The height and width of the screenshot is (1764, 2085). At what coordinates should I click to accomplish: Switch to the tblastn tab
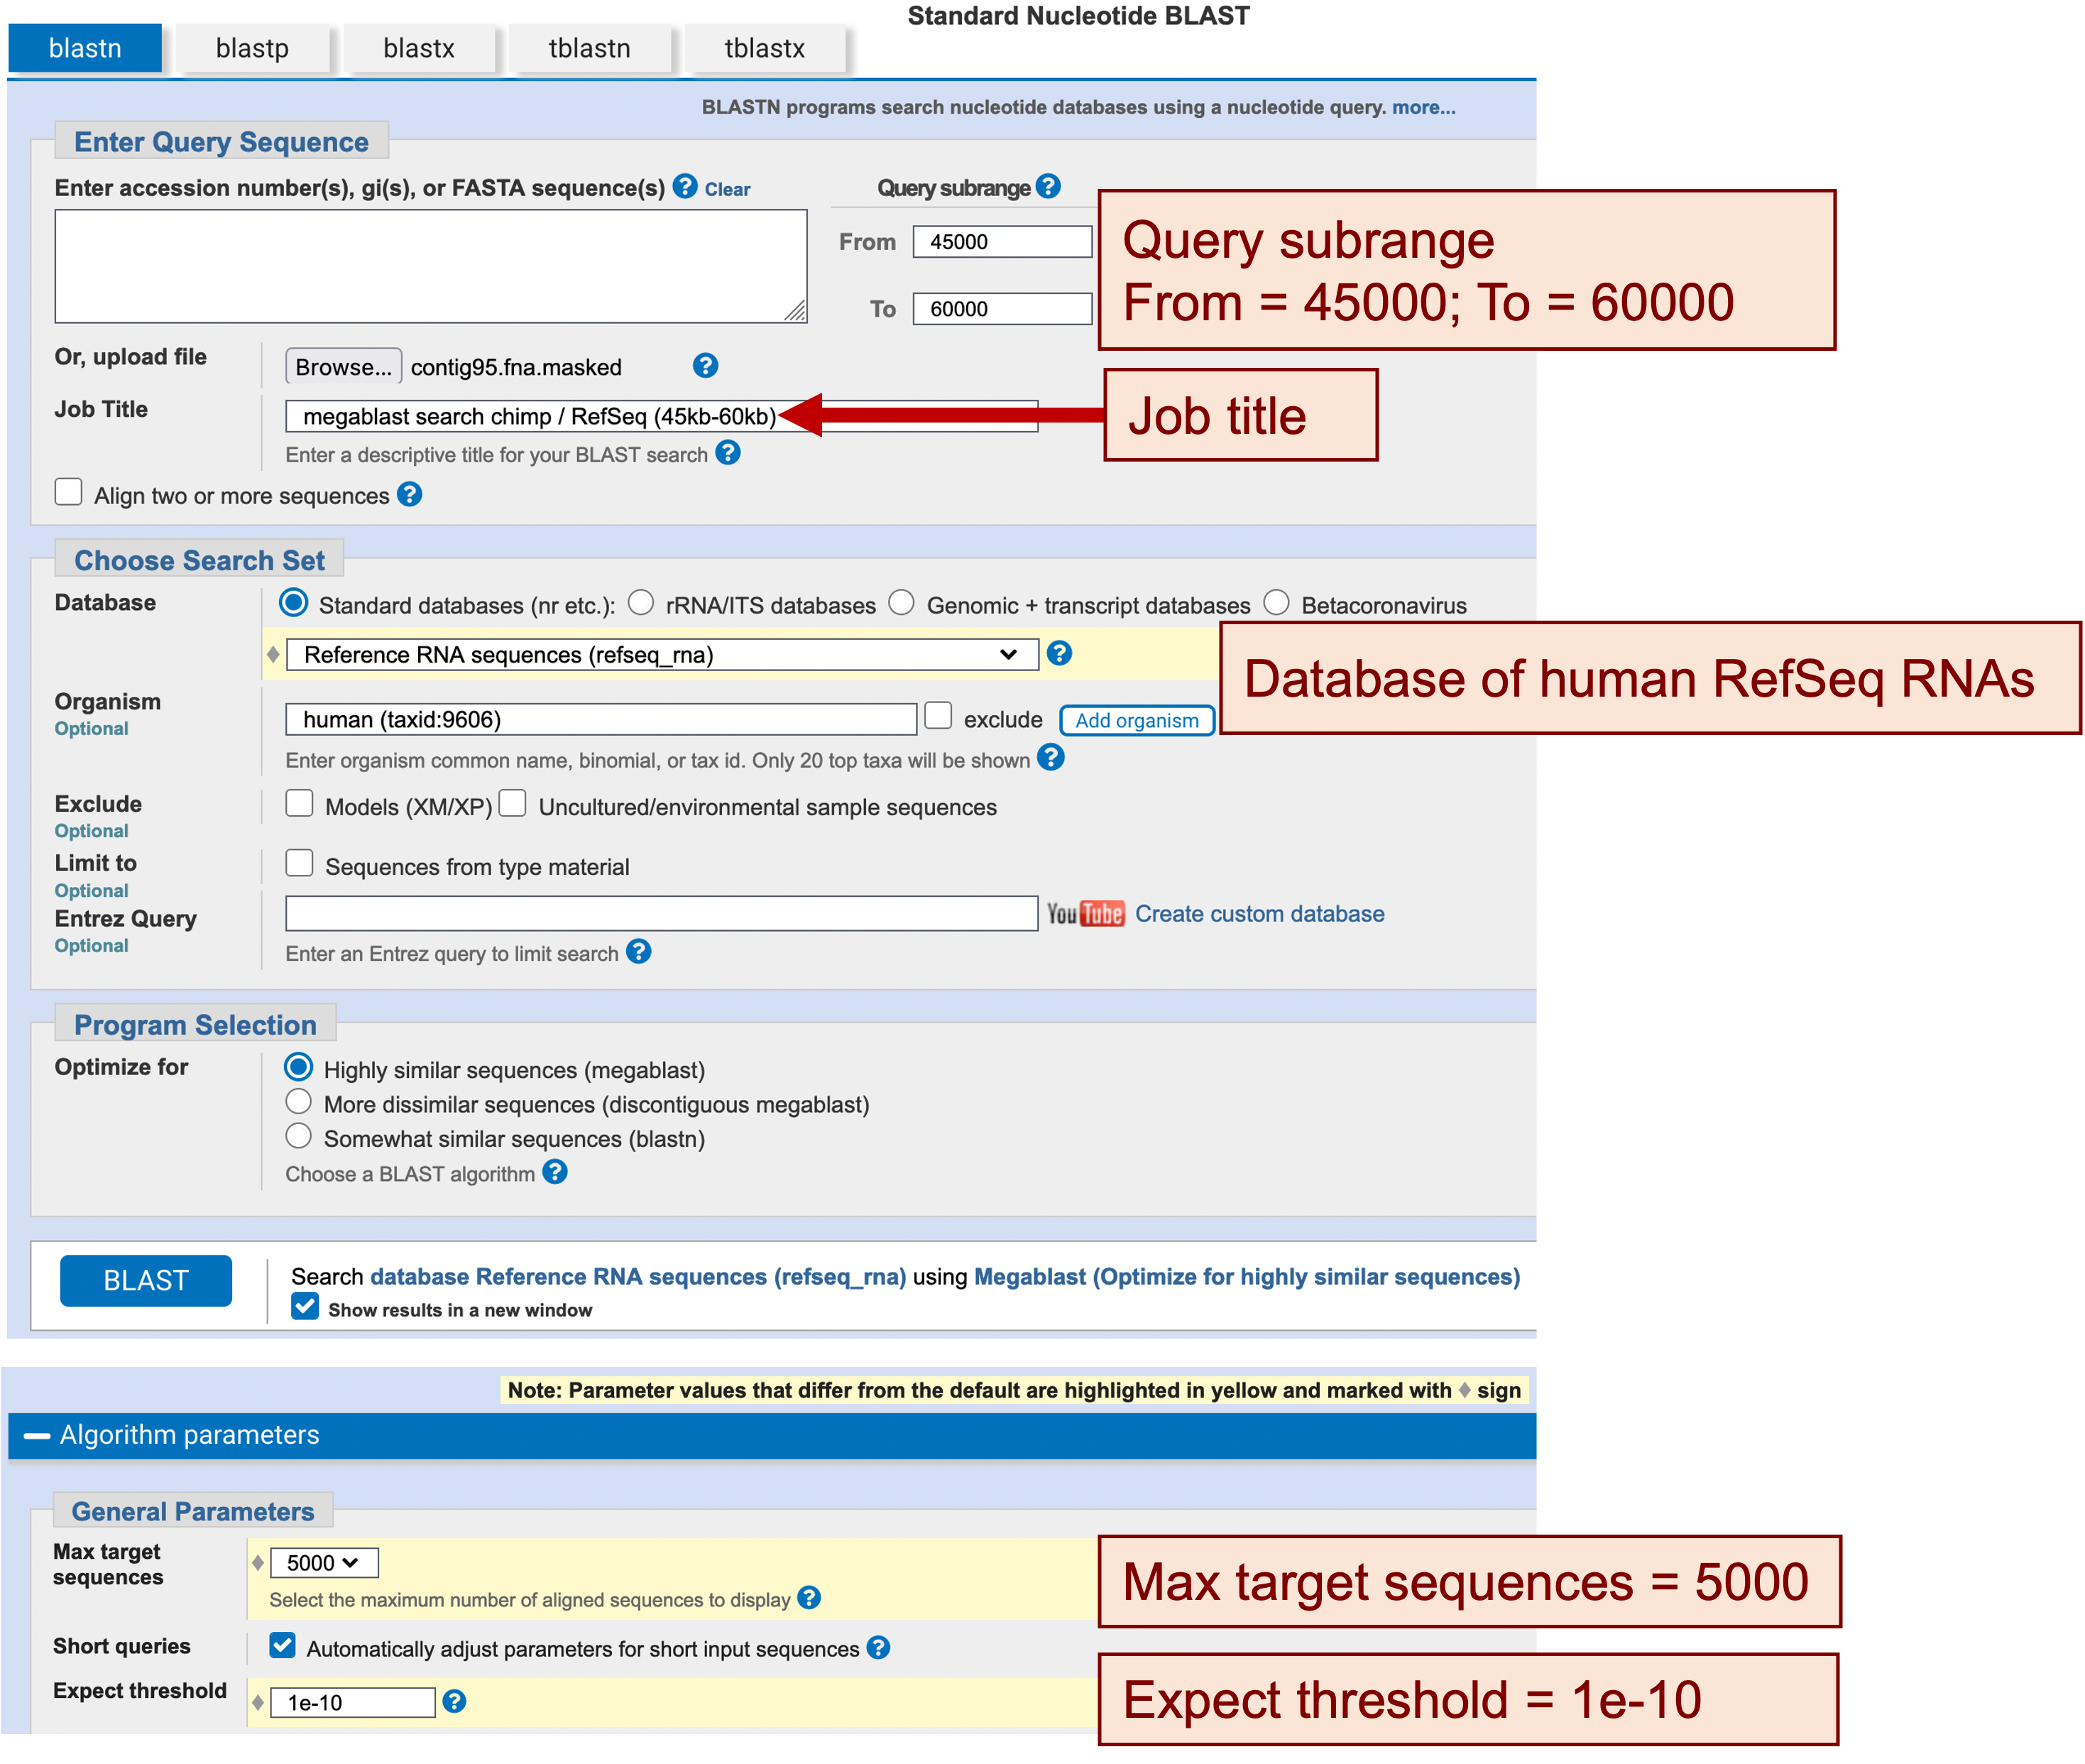590,48
